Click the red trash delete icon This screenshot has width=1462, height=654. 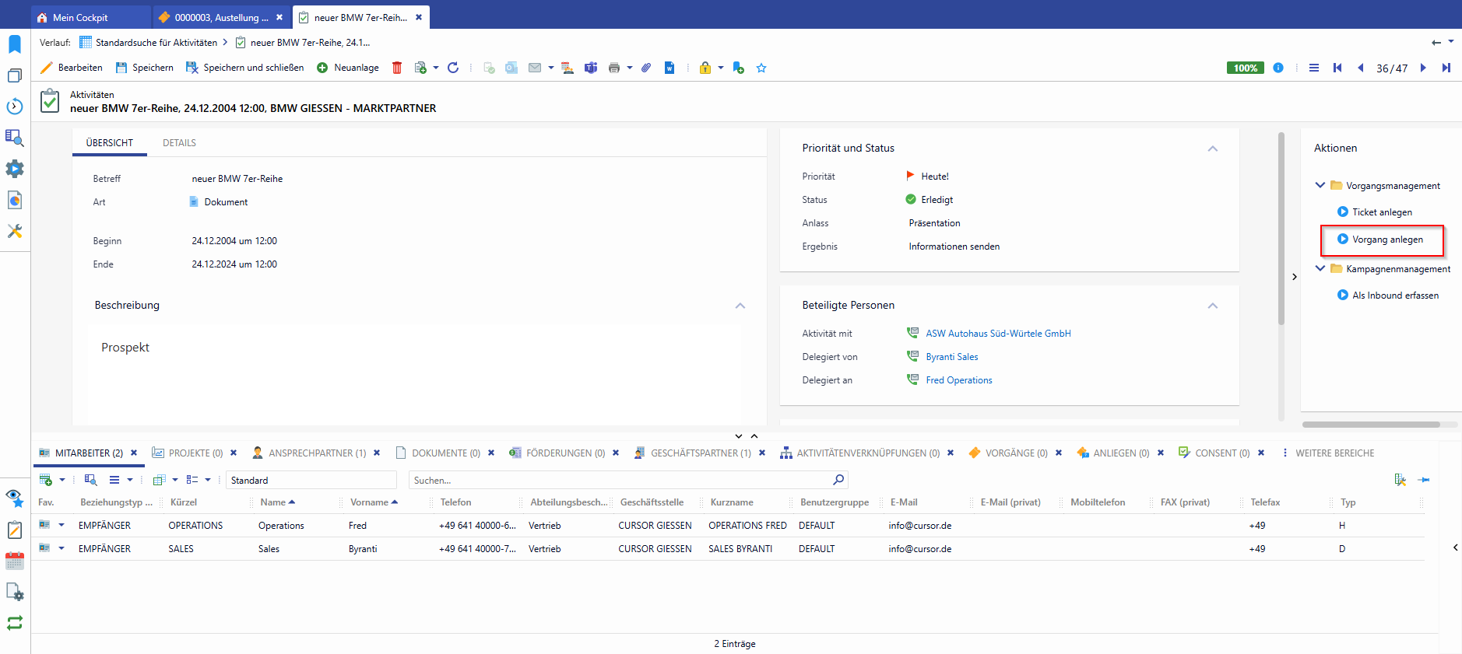tap(397, 68)
